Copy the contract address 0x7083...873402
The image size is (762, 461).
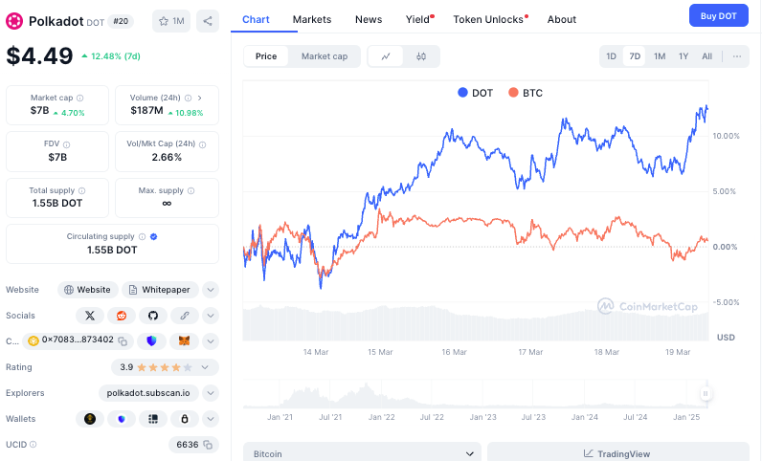(123, 341)
